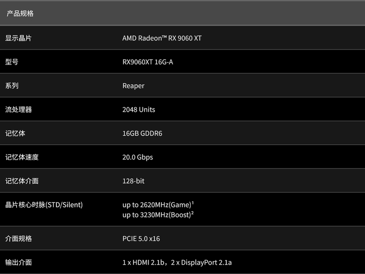Viewport: 365px width, 274px height.
Task: Click the up to 3230MHz(Boost) line
Action: click(x=158, y=215)
